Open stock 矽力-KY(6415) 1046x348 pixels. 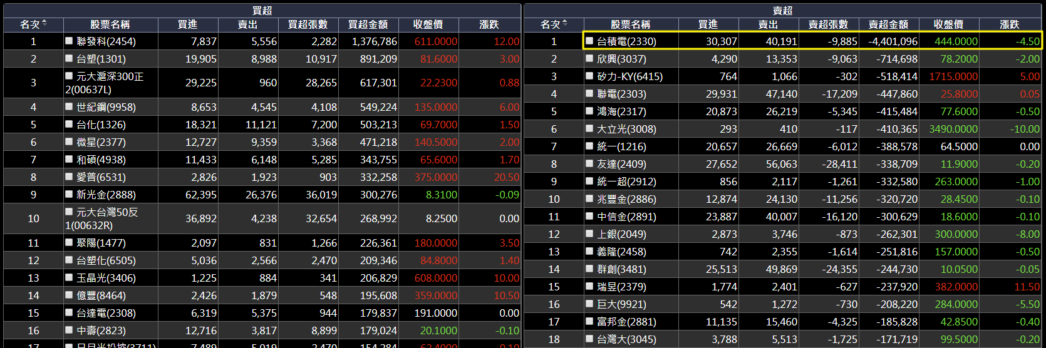tap(629, 76)
